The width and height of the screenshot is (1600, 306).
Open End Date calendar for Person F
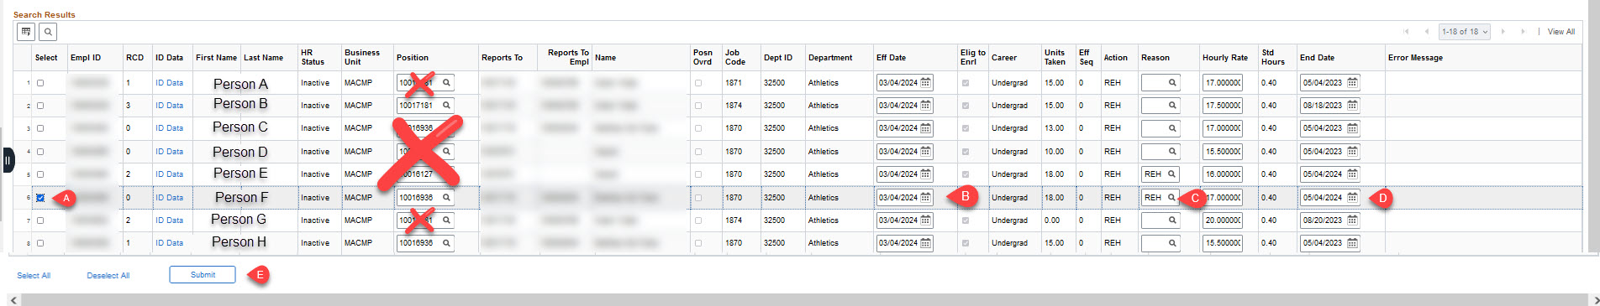click(x=1352, y=198)
